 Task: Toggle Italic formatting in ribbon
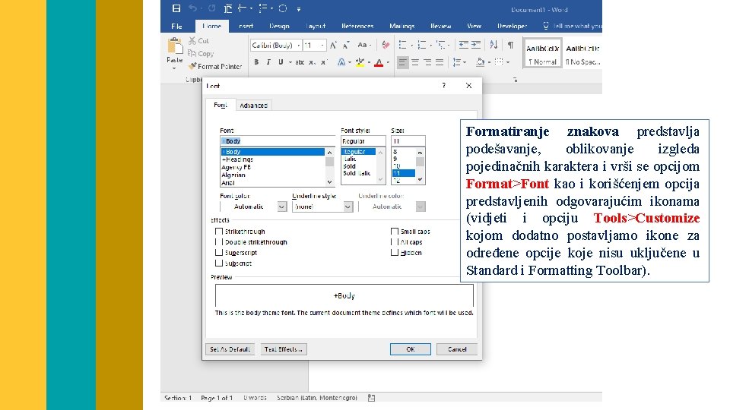[268, 61]
